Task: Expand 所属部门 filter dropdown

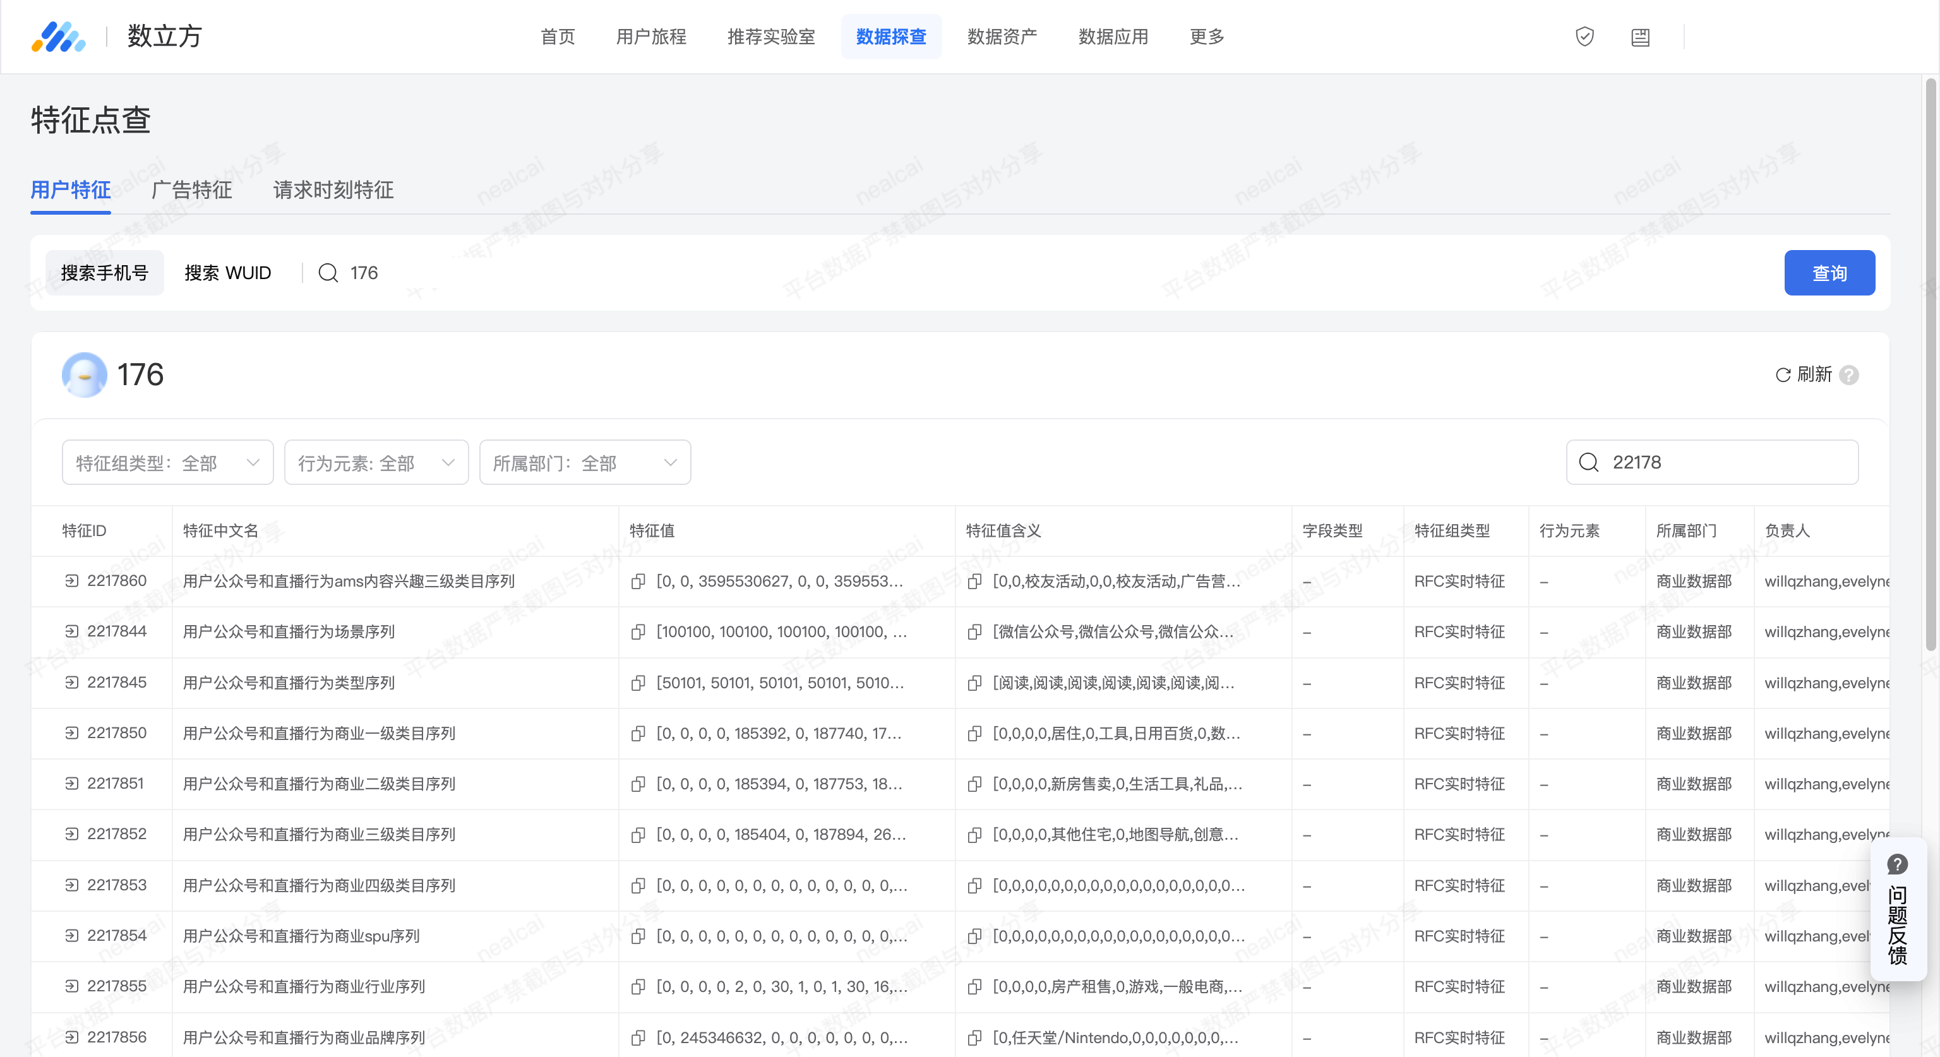Action: 584,462
